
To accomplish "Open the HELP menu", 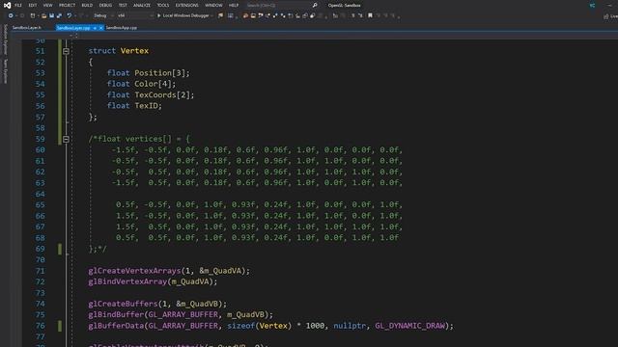I will coord(234,6).
